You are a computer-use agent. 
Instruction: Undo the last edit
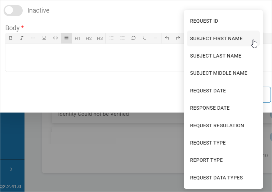coord(167,38)
